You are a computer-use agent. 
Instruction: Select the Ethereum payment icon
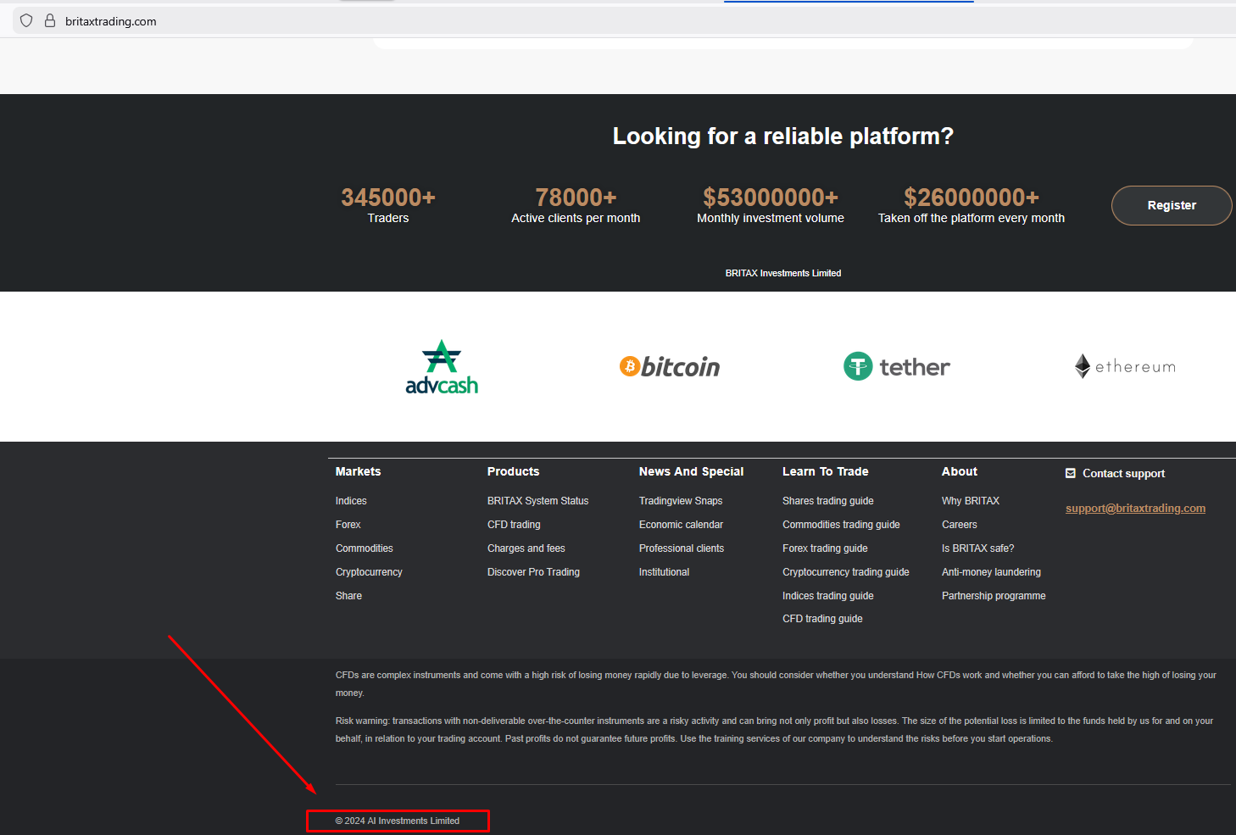[x=1124, y=366]
